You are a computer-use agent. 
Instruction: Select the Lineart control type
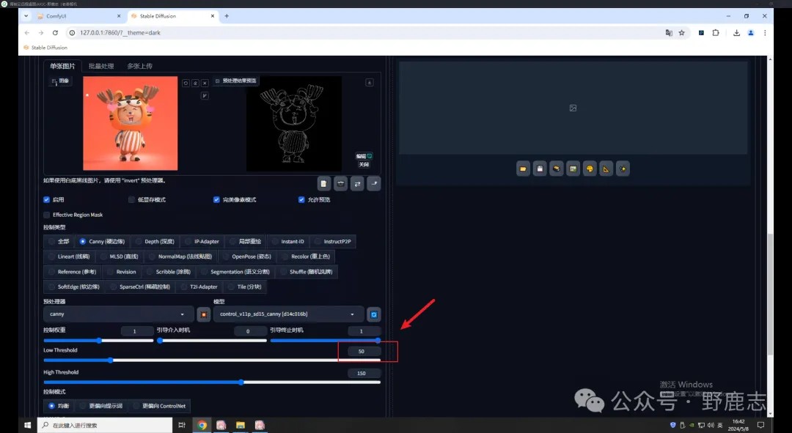pyautogui.click(x=69, y=257)
